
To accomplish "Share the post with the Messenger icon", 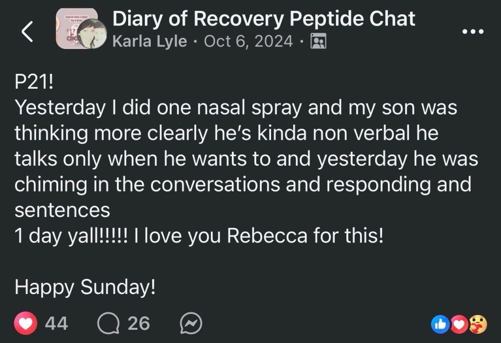I will (191, 323).
